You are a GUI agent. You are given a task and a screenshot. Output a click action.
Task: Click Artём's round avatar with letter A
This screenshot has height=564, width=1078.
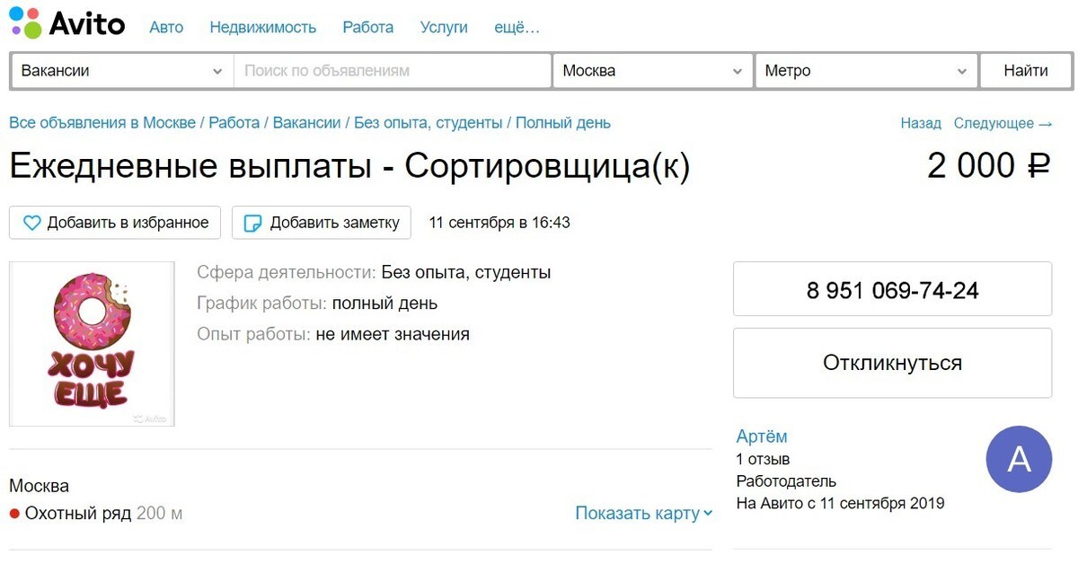1019,459
